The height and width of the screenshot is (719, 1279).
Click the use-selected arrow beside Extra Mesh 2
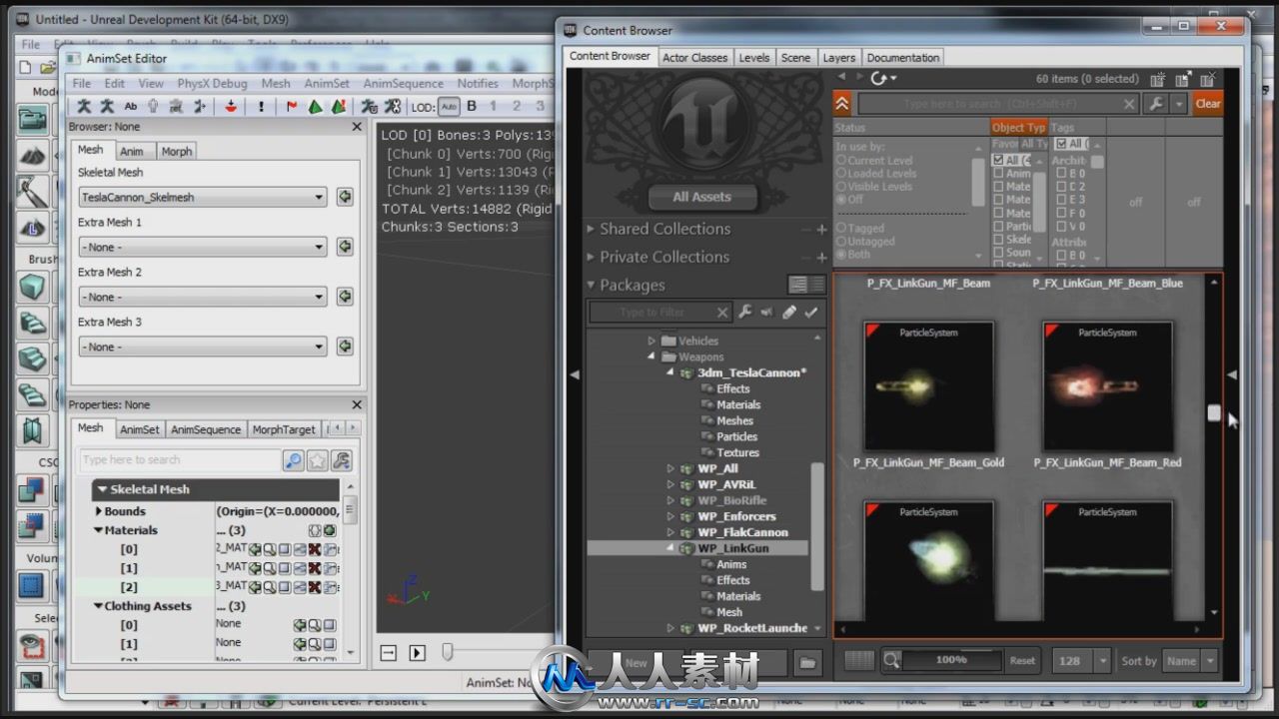coord(345,297)
